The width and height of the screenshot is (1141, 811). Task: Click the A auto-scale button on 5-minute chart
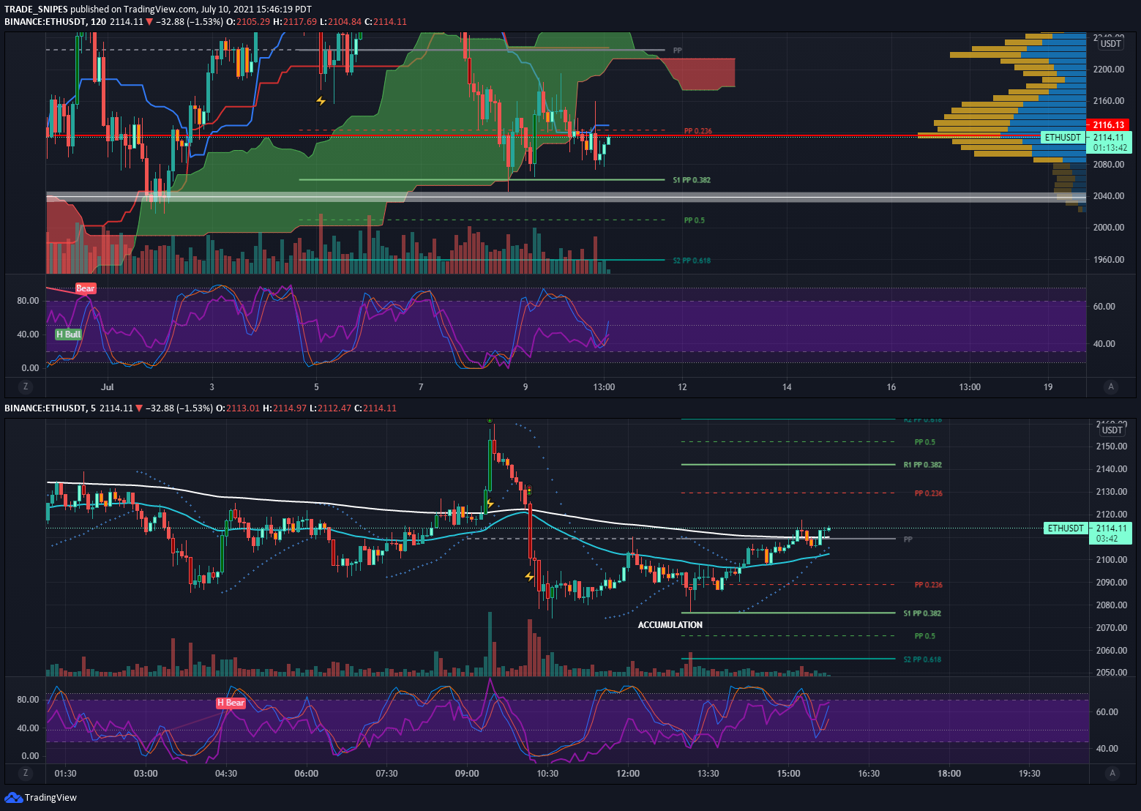point(1112,773)
